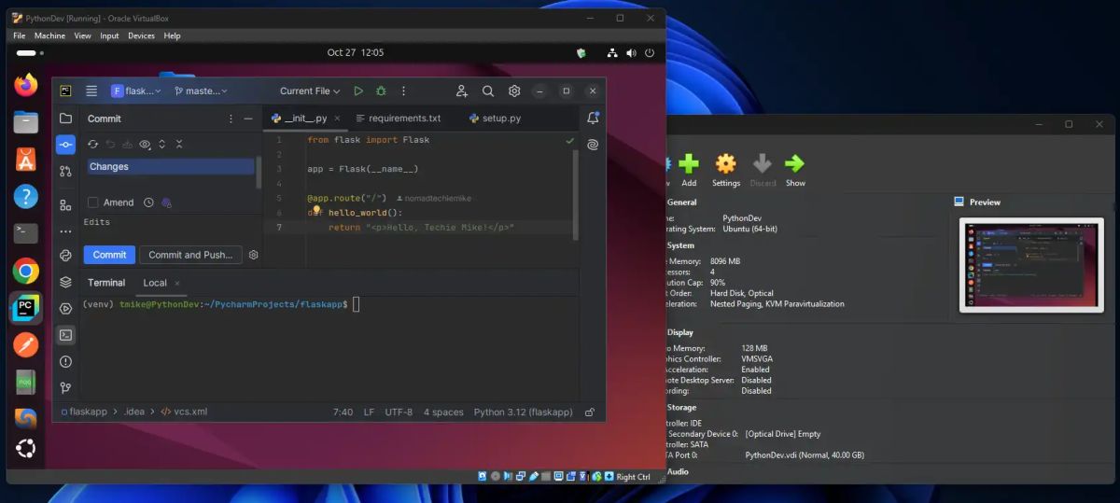This screenshot has height=503, width=1120.
Task: Open the view options eye icon
Action: coord(145,144)
